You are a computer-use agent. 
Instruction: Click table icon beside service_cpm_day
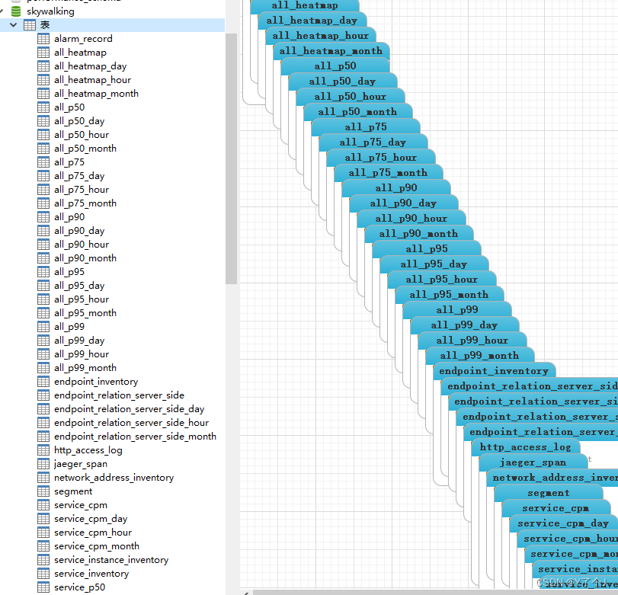click(x=43, y=519)
